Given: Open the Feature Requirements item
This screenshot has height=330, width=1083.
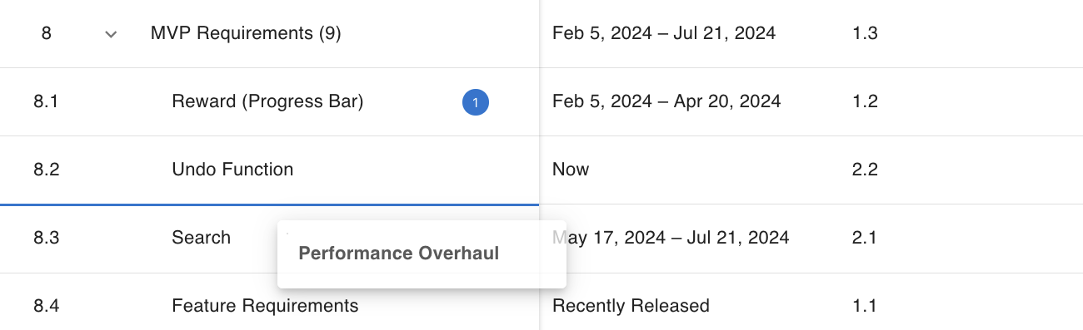Looking at the screenshot, I should click(265, 307).
